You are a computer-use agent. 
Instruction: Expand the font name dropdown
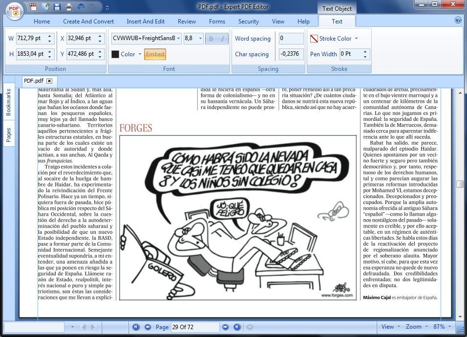tap(178, 39)
